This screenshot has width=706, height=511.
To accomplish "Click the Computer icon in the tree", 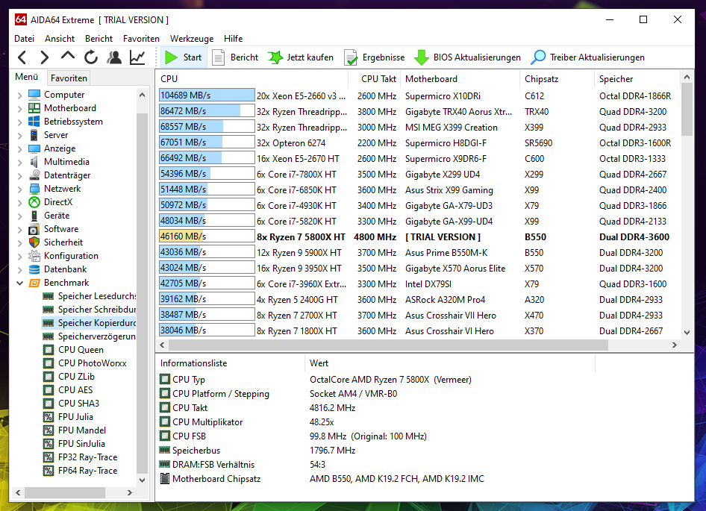I will 34,95.
